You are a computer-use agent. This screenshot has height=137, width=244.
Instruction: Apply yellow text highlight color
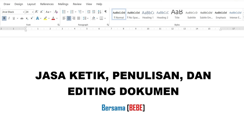tap(45, 18)
